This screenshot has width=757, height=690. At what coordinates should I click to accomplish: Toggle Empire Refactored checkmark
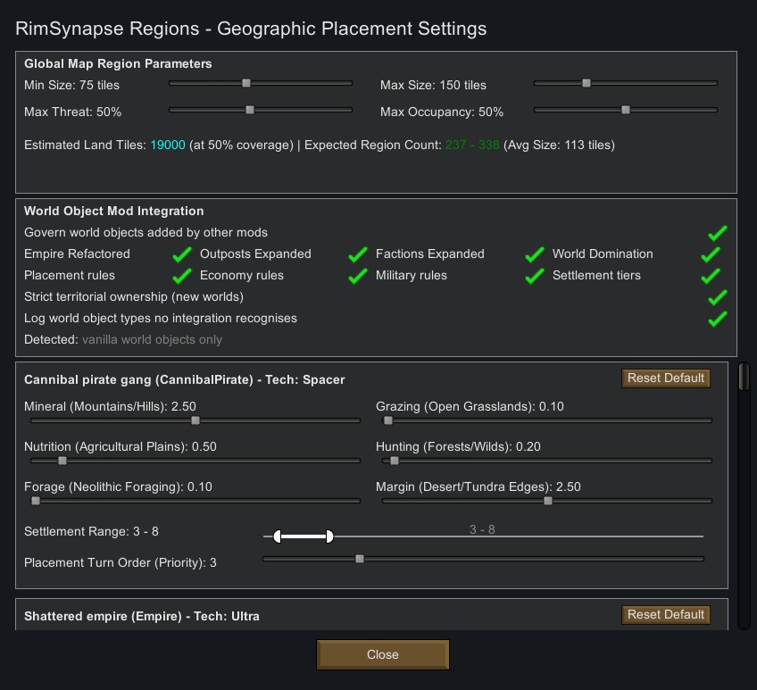click(182, 254)
